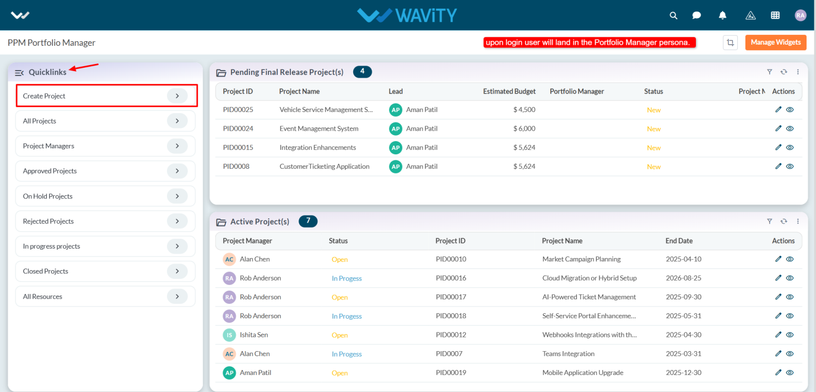Edit Market Campaign Planning with pencil icon
The width and height of the screenshot is (816, 392).
click(779, 259)
